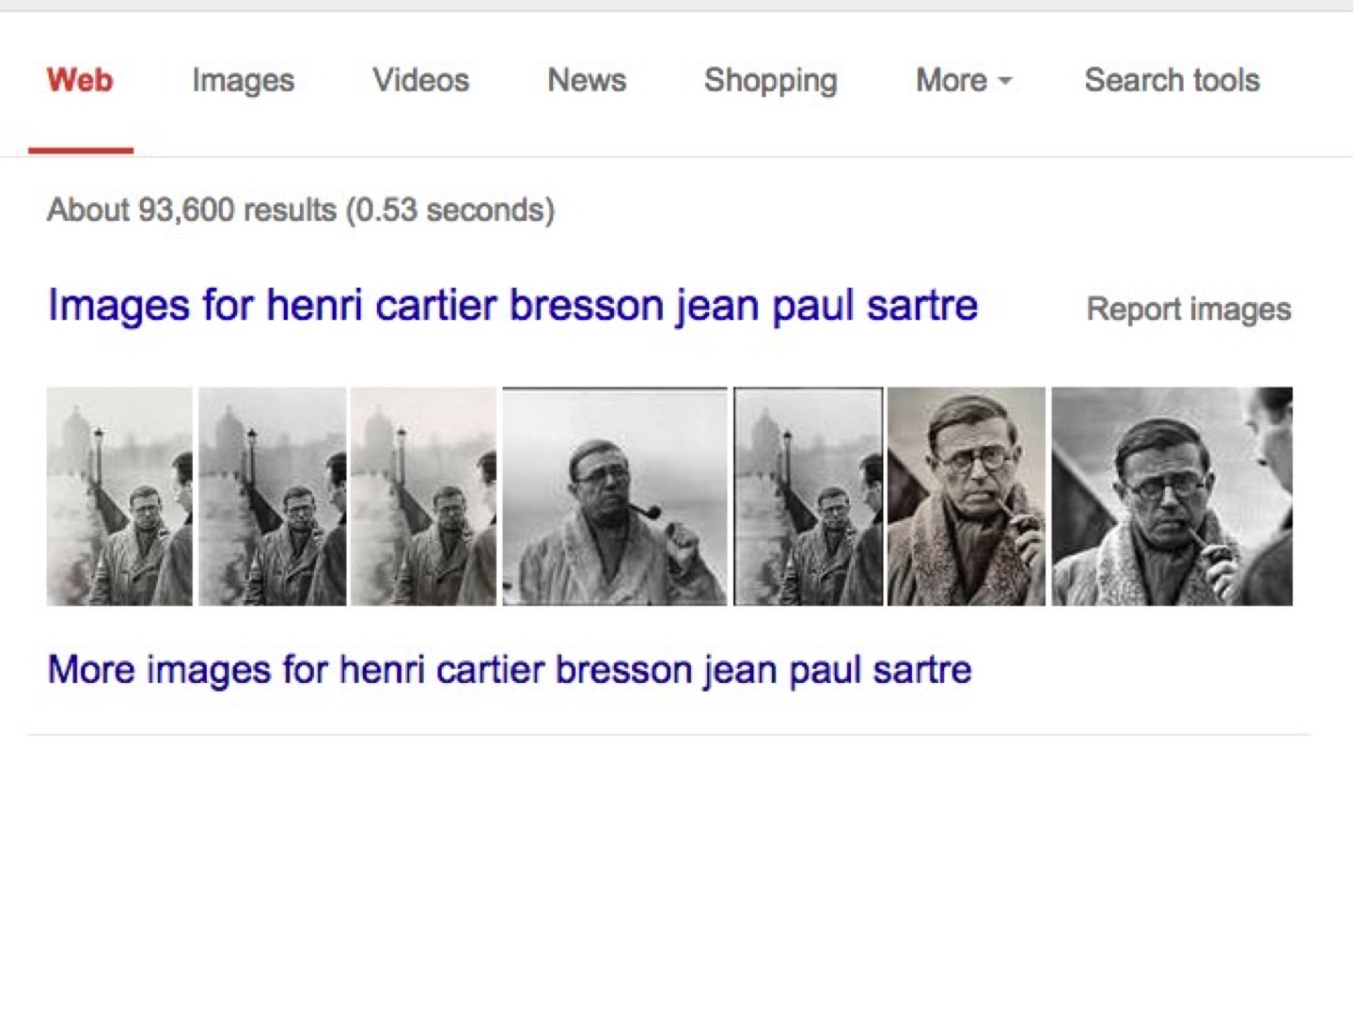Select the fifth thumbnail with thin border
The image size is (1354, 1016).
pos(808,497)
